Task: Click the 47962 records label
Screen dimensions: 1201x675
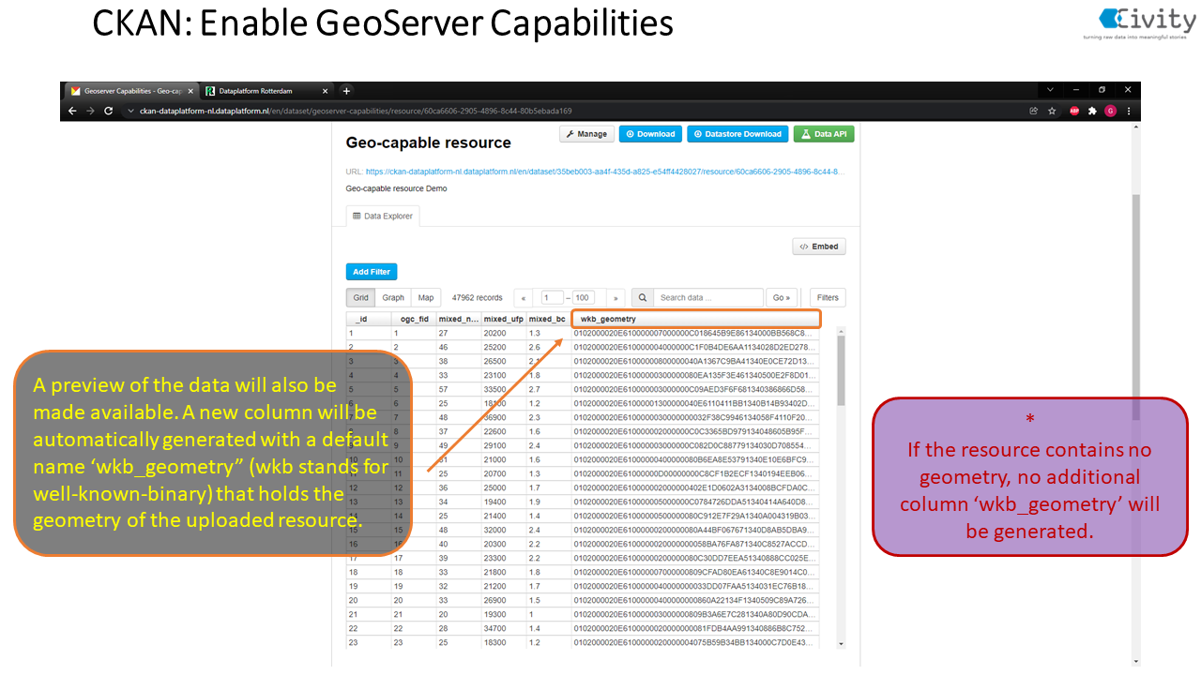Action: coord(477,298)
